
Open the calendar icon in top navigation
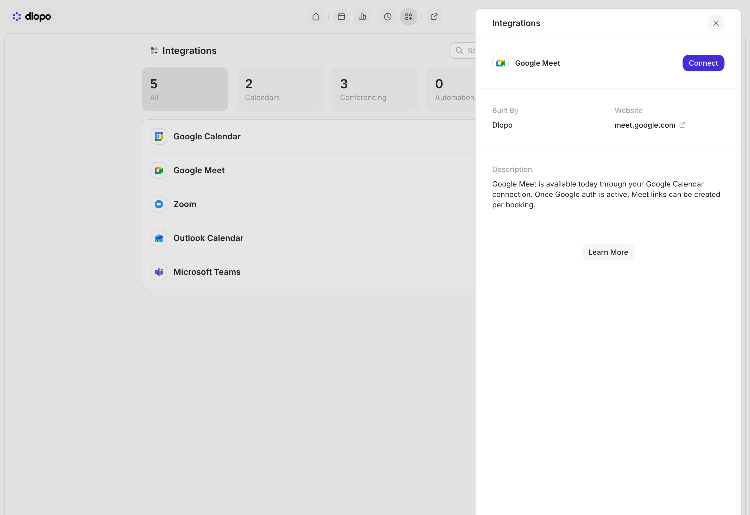[341, 16]
